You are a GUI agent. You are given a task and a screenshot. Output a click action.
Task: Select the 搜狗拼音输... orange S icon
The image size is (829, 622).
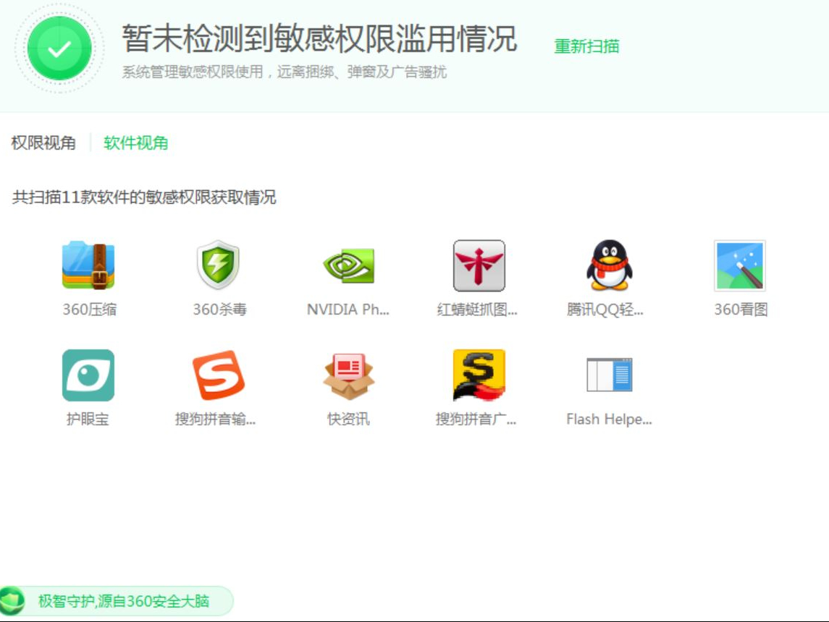(x=218, y=375)
